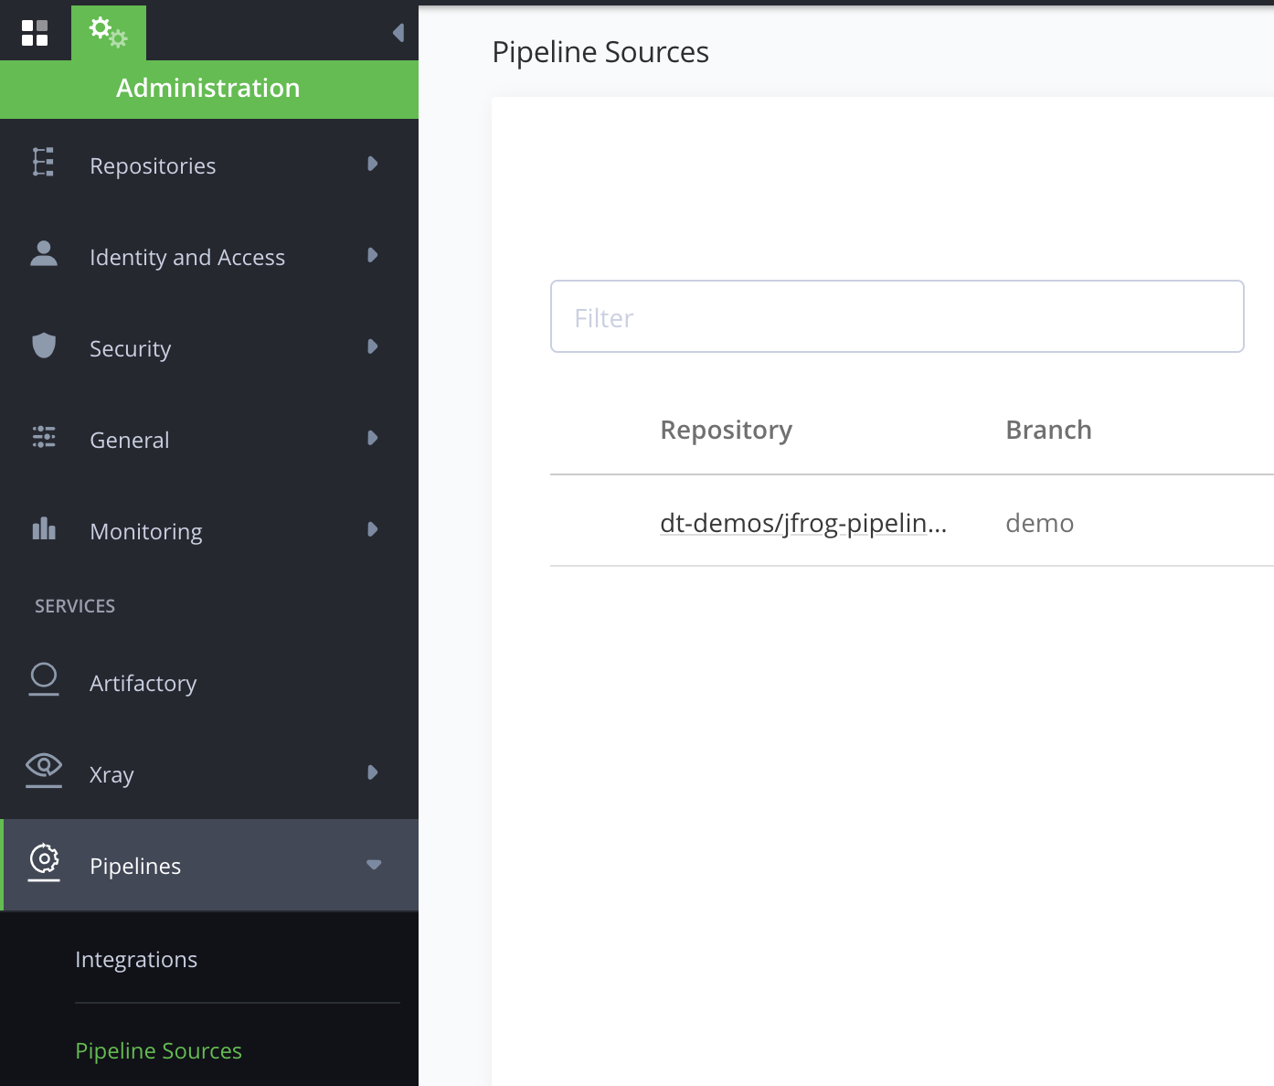Open Security via shield icon
1274x1086 pixels.
point(41,347)
